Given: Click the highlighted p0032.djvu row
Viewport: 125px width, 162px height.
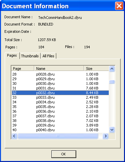Looking at the screenshot, I should point(60,93).
